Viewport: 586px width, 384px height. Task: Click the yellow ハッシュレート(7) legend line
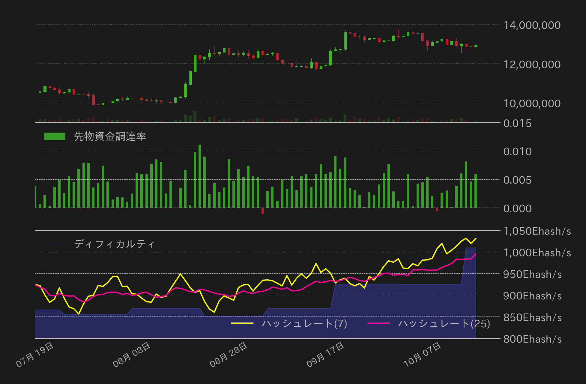(242, 323)
